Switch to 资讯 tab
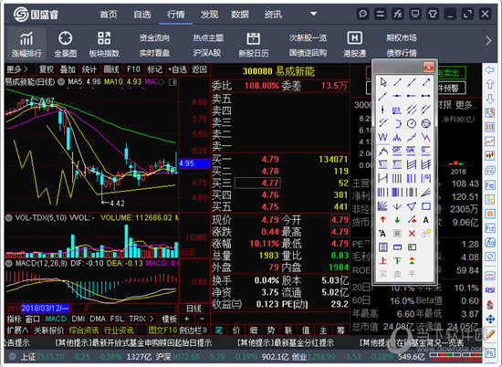The image size is (502, 367). (x=273, y=15)
